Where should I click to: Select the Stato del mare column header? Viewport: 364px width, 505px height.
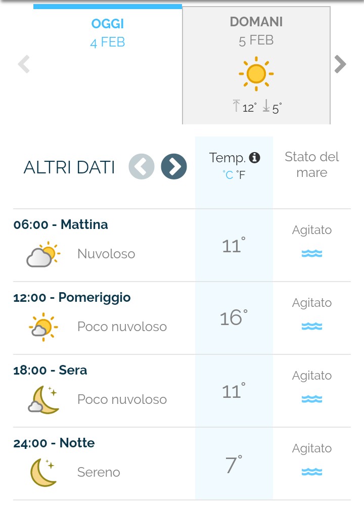click(312, 165)
